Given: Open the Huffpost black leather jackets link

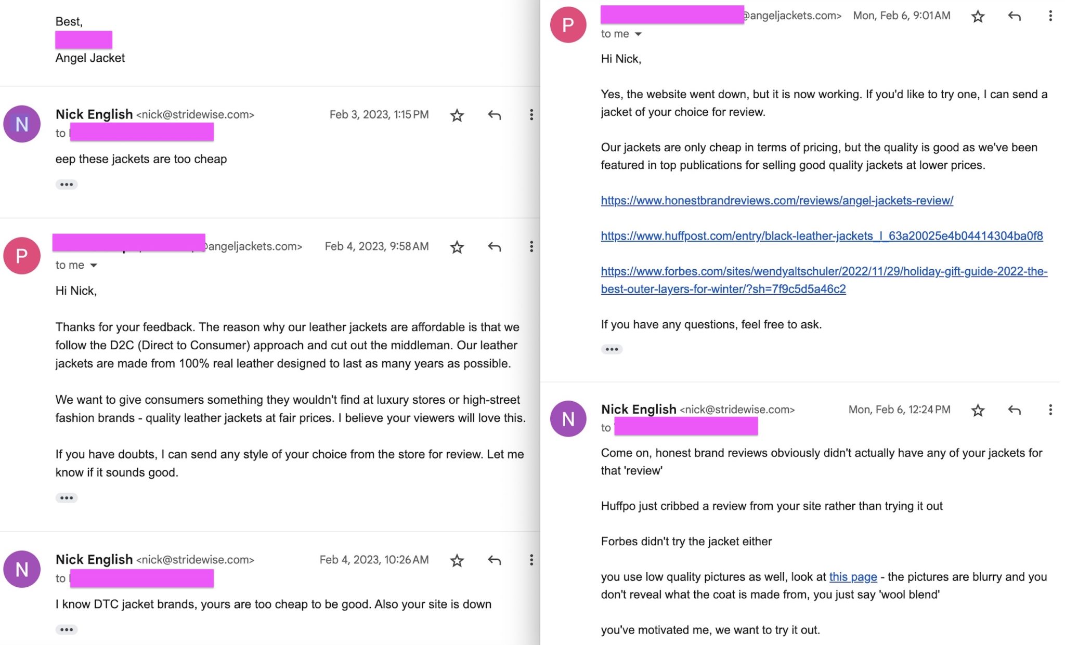Looking at the screenshot, I should 822,236.
